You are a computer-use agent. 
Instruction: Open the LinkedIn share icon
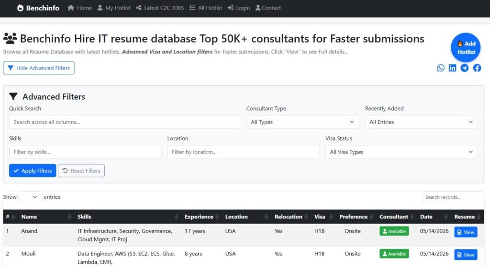pos(452,68)
